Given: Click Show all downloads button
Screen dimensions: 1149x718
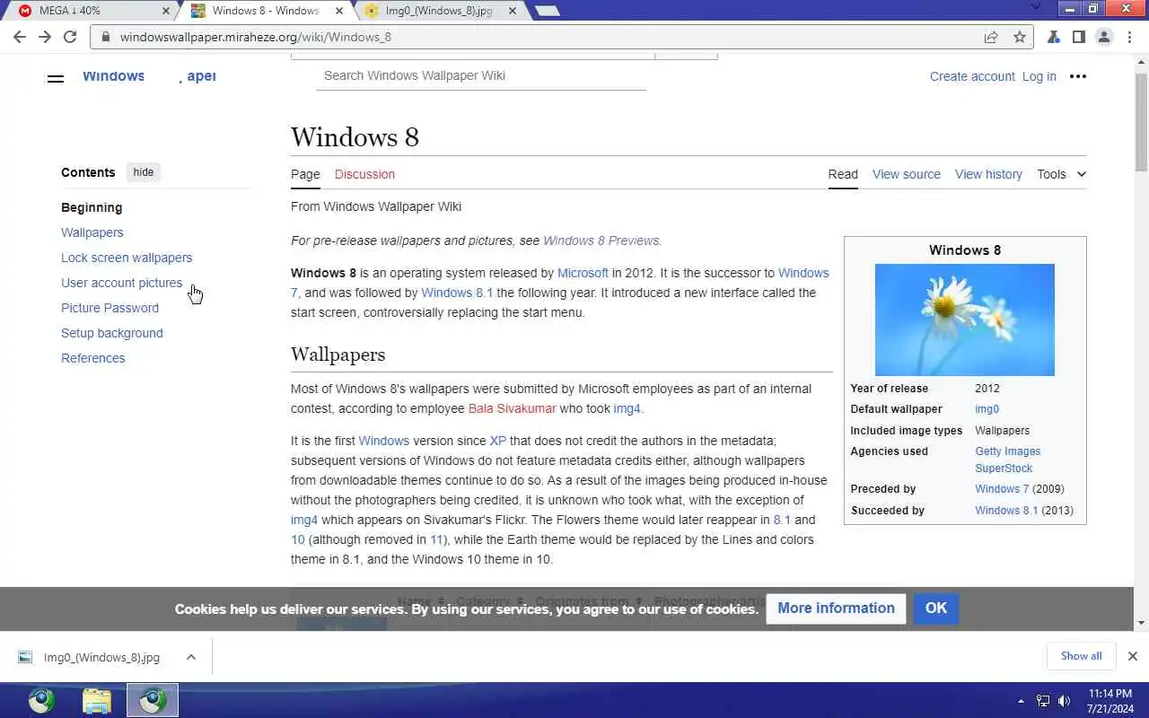Looking at the screenshot, I should pos(1081,656).
